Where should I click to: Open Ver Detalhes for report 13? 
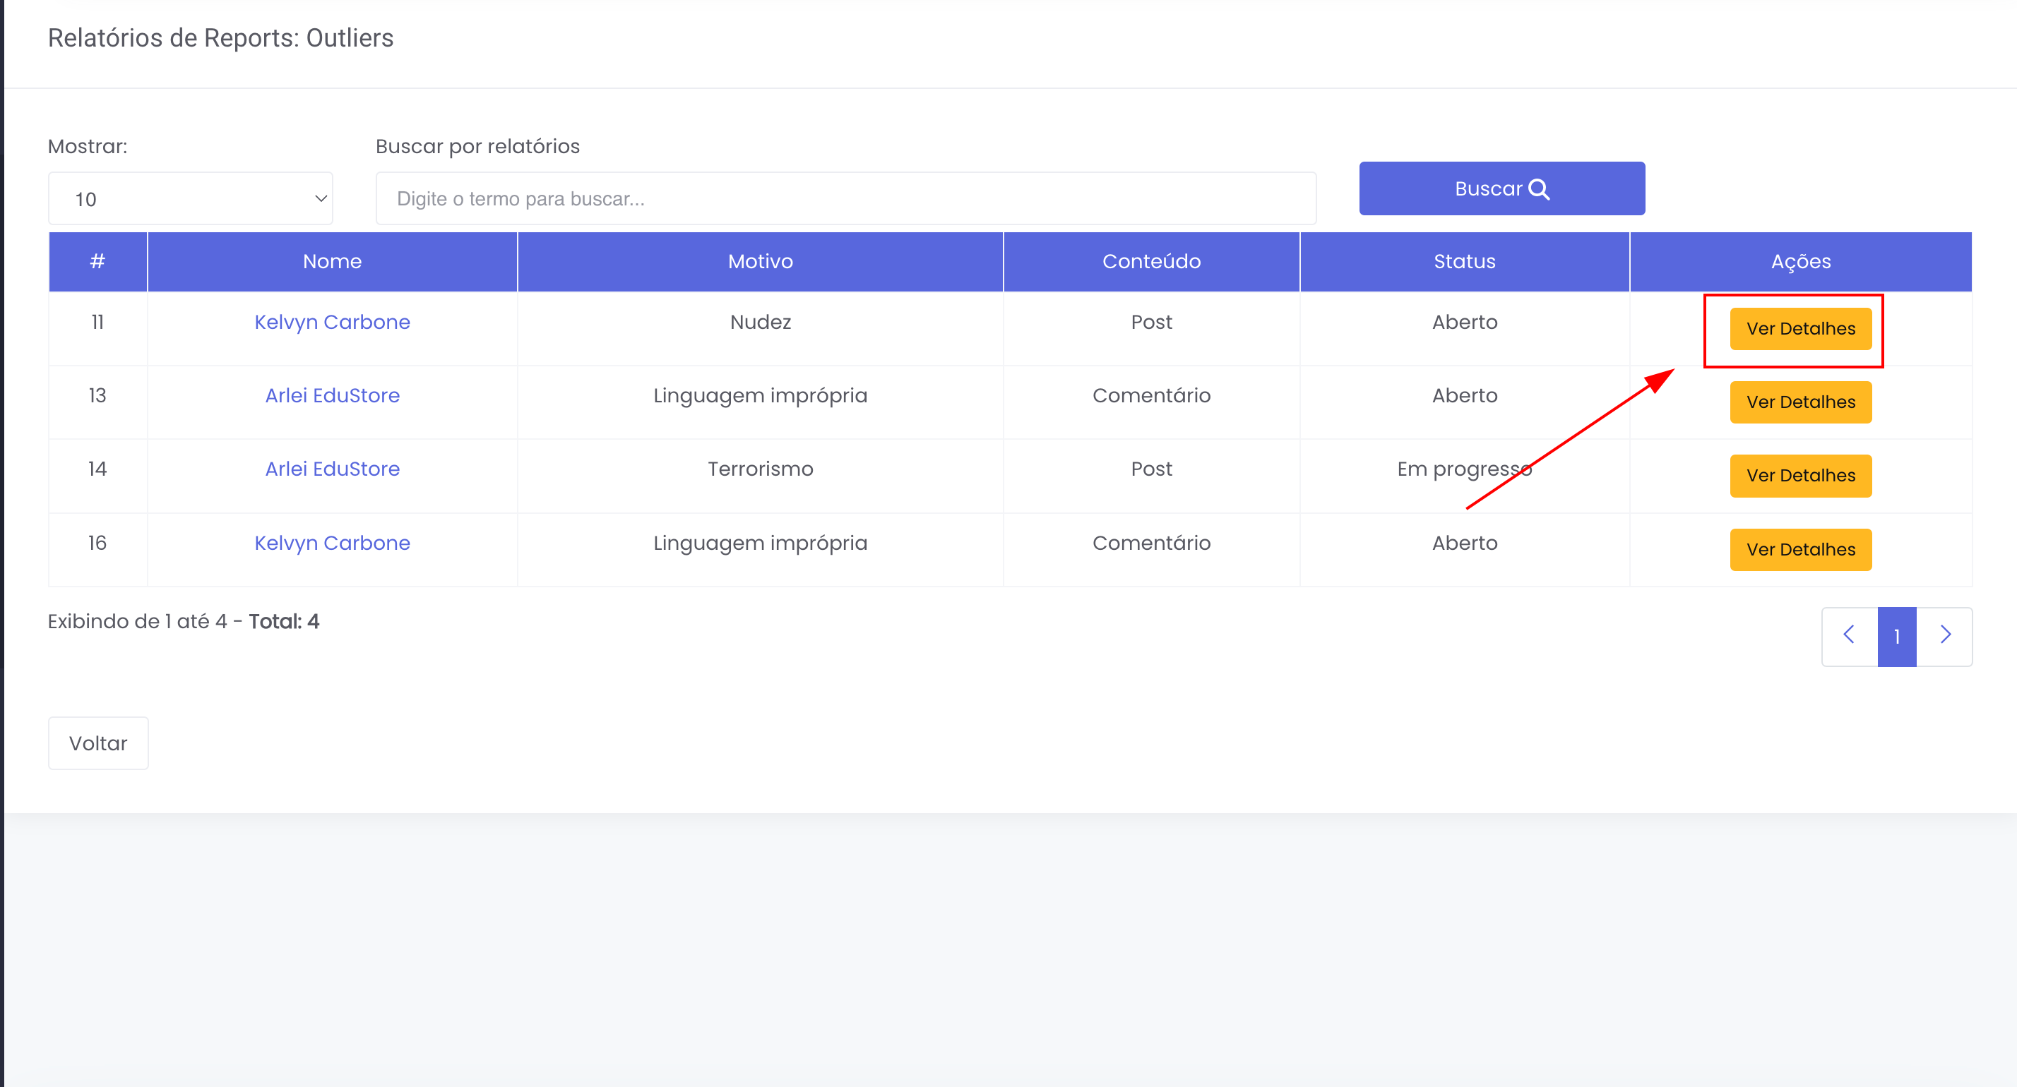click(x=1800, y=402)
